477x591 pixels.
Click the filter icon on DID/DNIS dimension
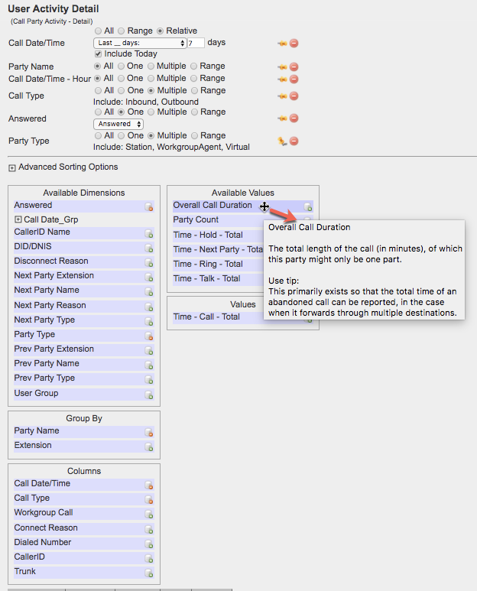point(150,247)
